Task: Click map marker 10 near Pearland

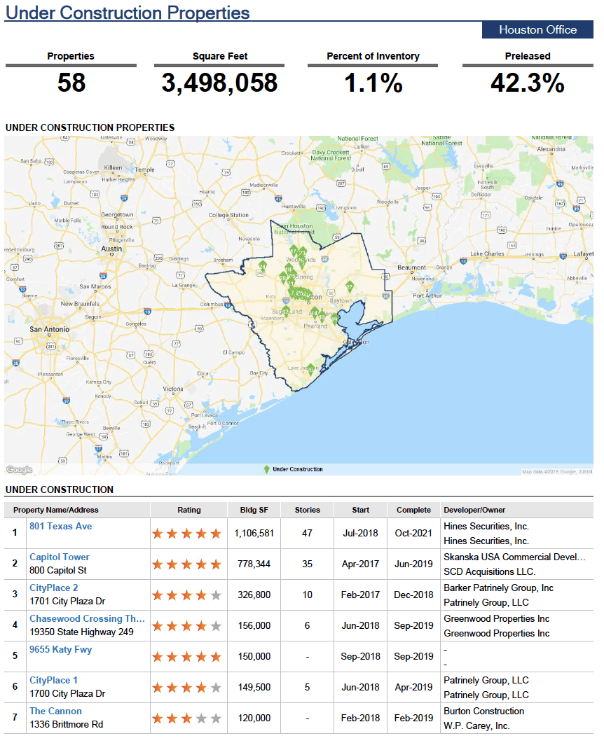Action: pyautogui.click(x=322, y=317)
